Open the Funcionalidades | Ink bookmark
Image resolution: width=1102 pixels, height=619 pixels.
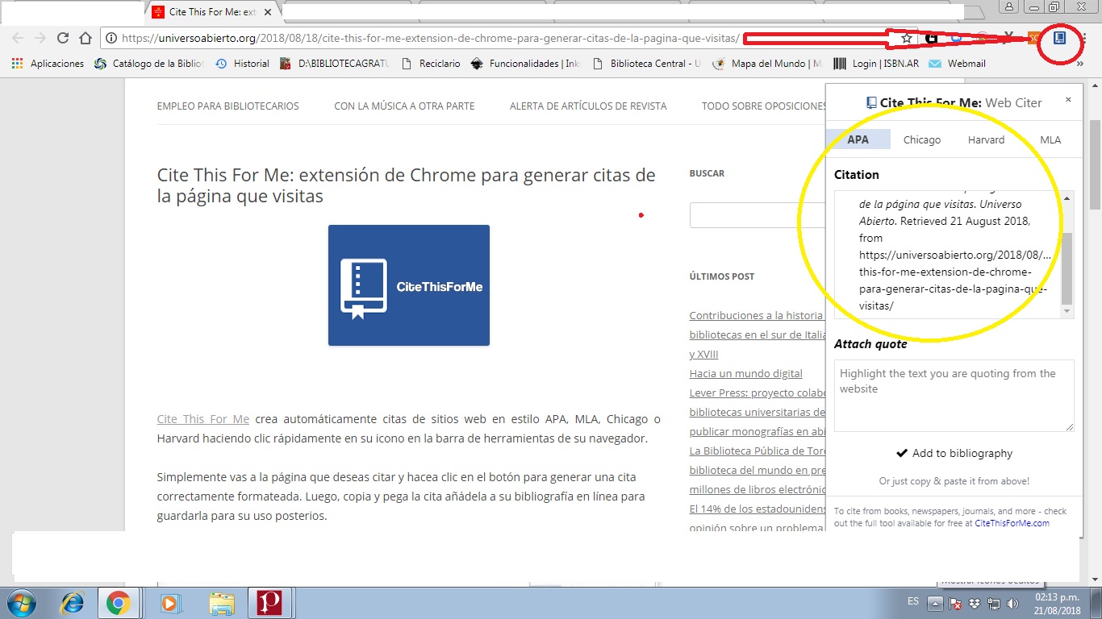tap(525, 63)
